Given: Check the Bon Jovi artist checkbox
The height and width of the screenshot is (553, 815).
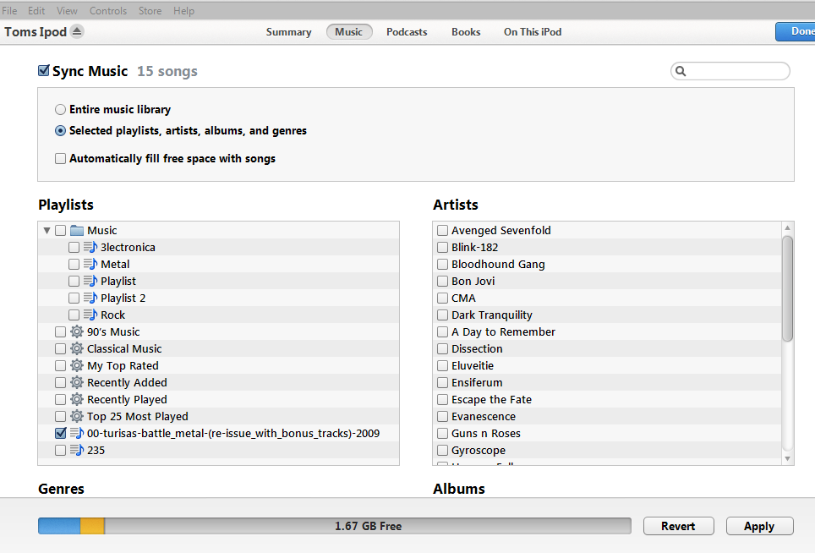Looking at the screenshot, I should coord(442,282).
